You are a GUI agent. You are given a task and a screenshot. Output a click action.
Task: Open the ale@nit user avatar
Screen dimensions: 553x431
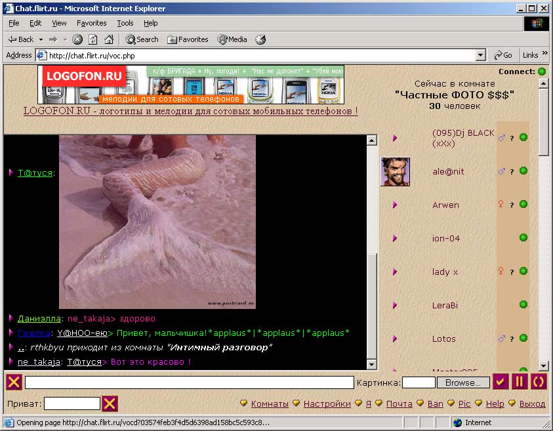(396, 172)
